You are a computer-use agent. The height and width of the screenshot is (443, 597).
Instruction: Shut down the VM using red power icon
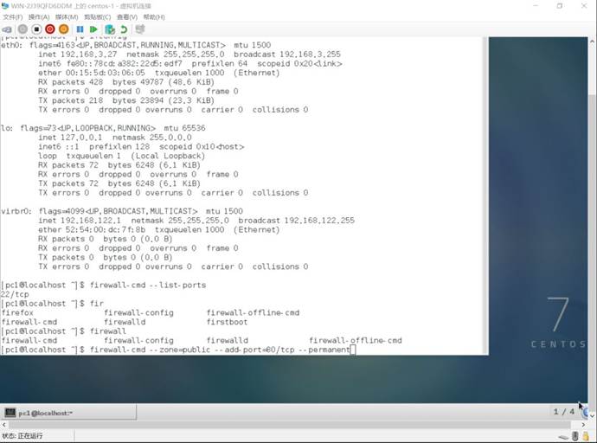50,29
